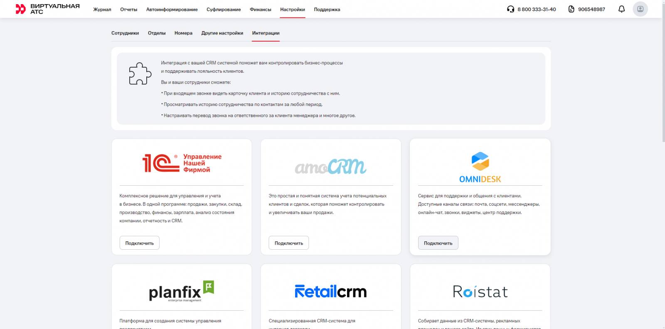Switch to the Сотрудники tab
The width and height of the screenshot is (665, 329).
pyautogui.click(x=125, y=33)
